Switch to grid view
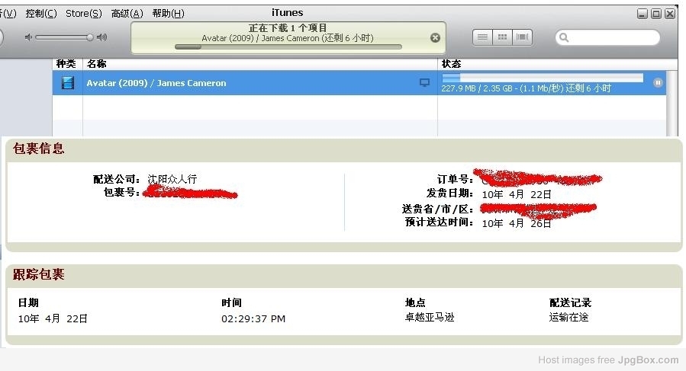 pyautogui.click(x=502, y=37)
